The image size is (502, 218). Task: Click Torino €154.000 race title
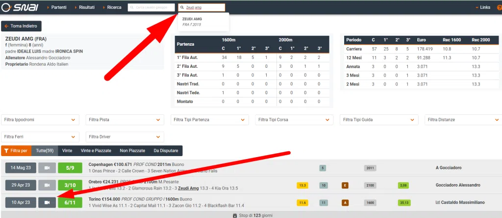104,199
